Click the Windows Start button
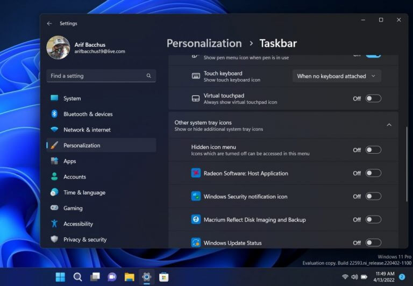413x286 pixels. pos(60,277)
